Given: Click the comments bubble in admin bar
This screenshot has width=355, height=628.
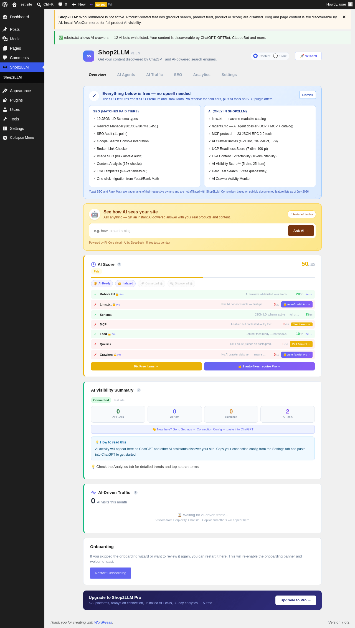Looking at the screenshot, I should (x=63, y=4).
